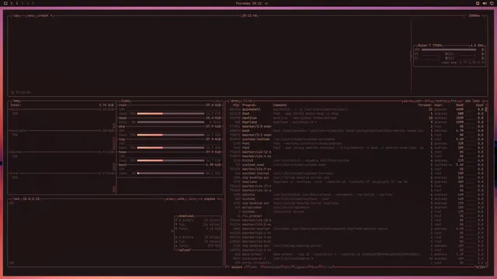
Task: Click the Available memory label
Action: coord(19,131)
